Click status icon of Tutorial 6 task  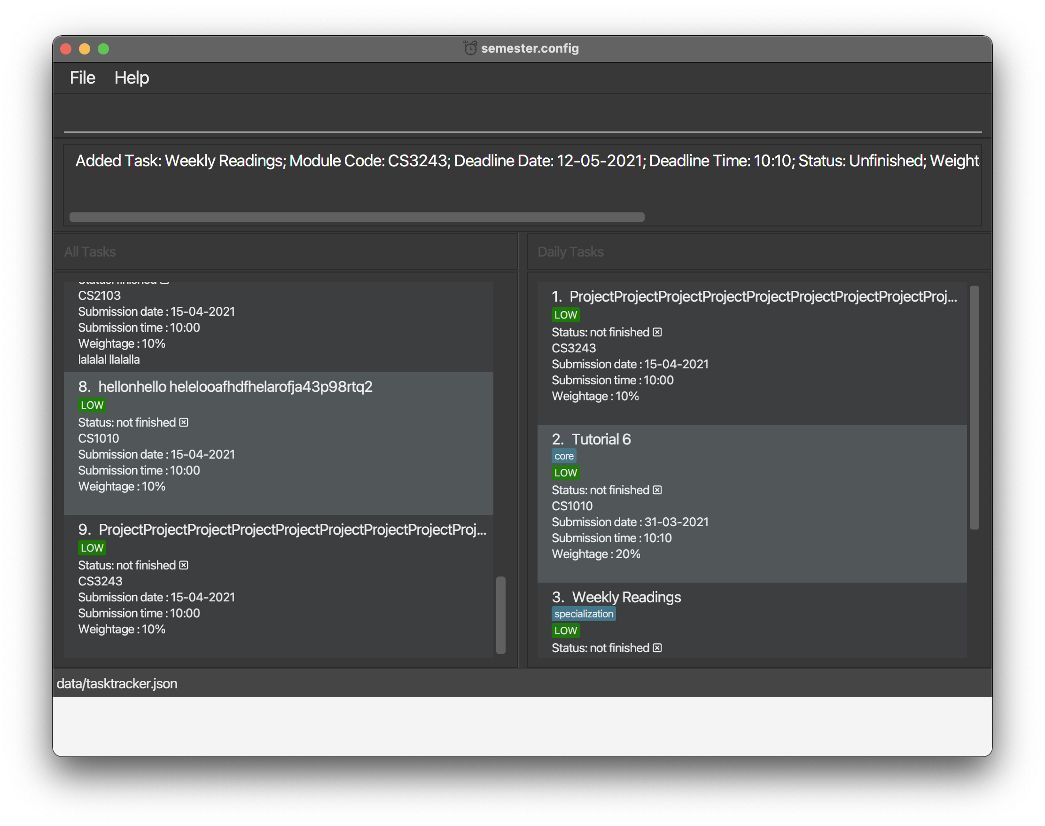coord(657,490)
